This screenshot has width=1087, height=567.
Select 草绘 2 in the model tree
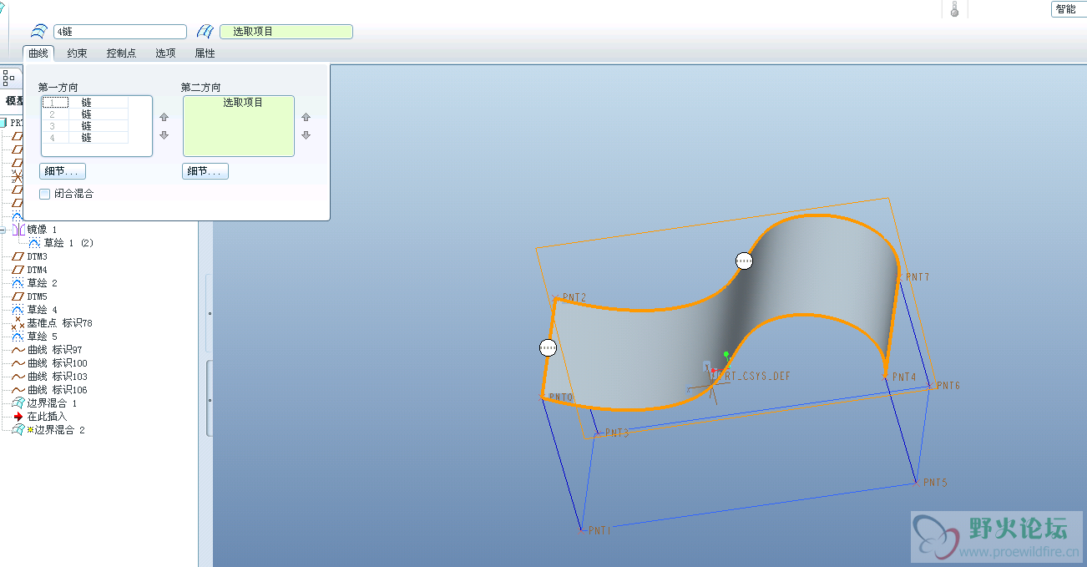tap(42, 283)
